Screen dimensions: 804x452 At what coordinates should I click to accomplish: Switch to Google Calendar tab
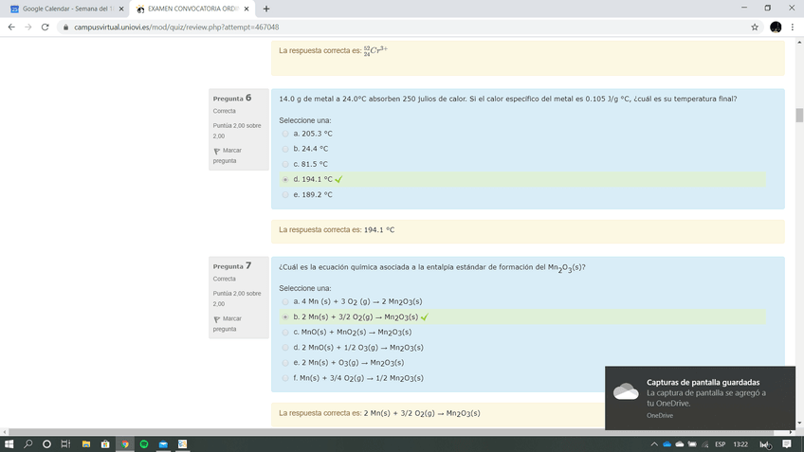pos(65,9)
